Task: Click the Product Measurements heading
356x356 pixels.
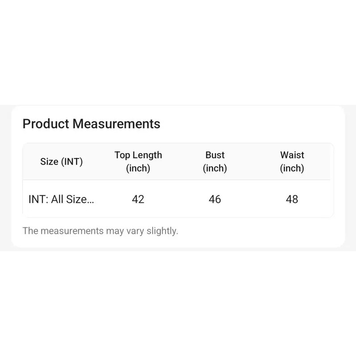Action: [91, 124]
